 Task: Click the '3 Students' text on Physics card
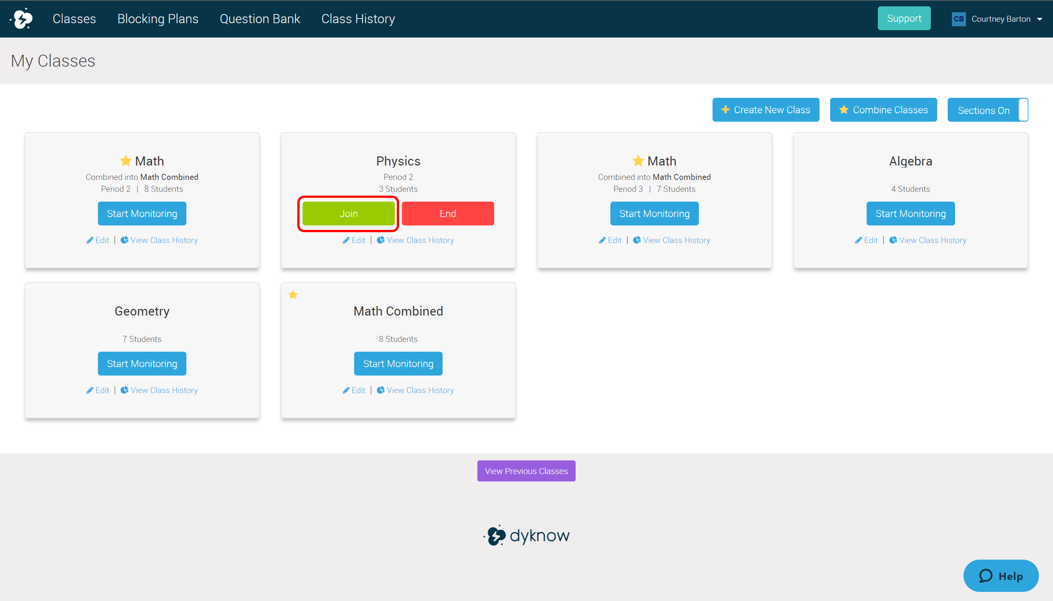coord(398,189)
